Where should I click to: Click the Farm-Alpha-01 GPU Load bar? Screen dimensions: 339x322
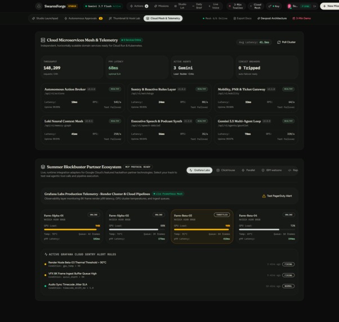click(72, 230)
